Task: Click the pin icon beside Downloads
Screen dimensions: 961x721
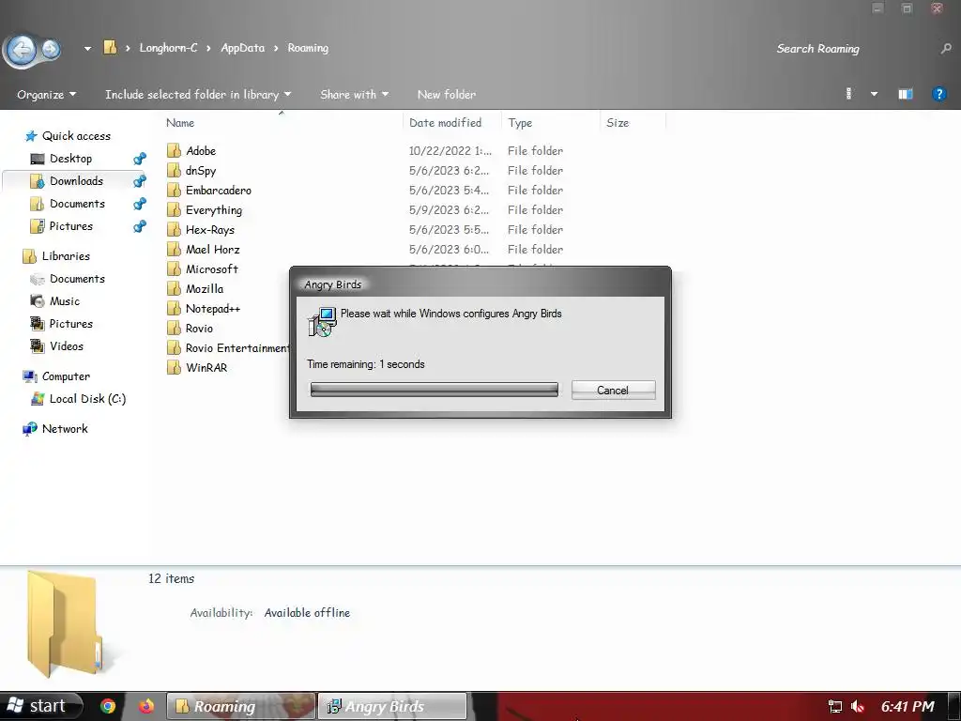Action: [x=140, y=181]
